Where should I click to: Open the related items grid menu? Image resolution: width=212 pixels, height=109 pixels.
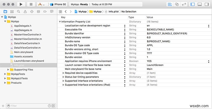coord(61,11)
